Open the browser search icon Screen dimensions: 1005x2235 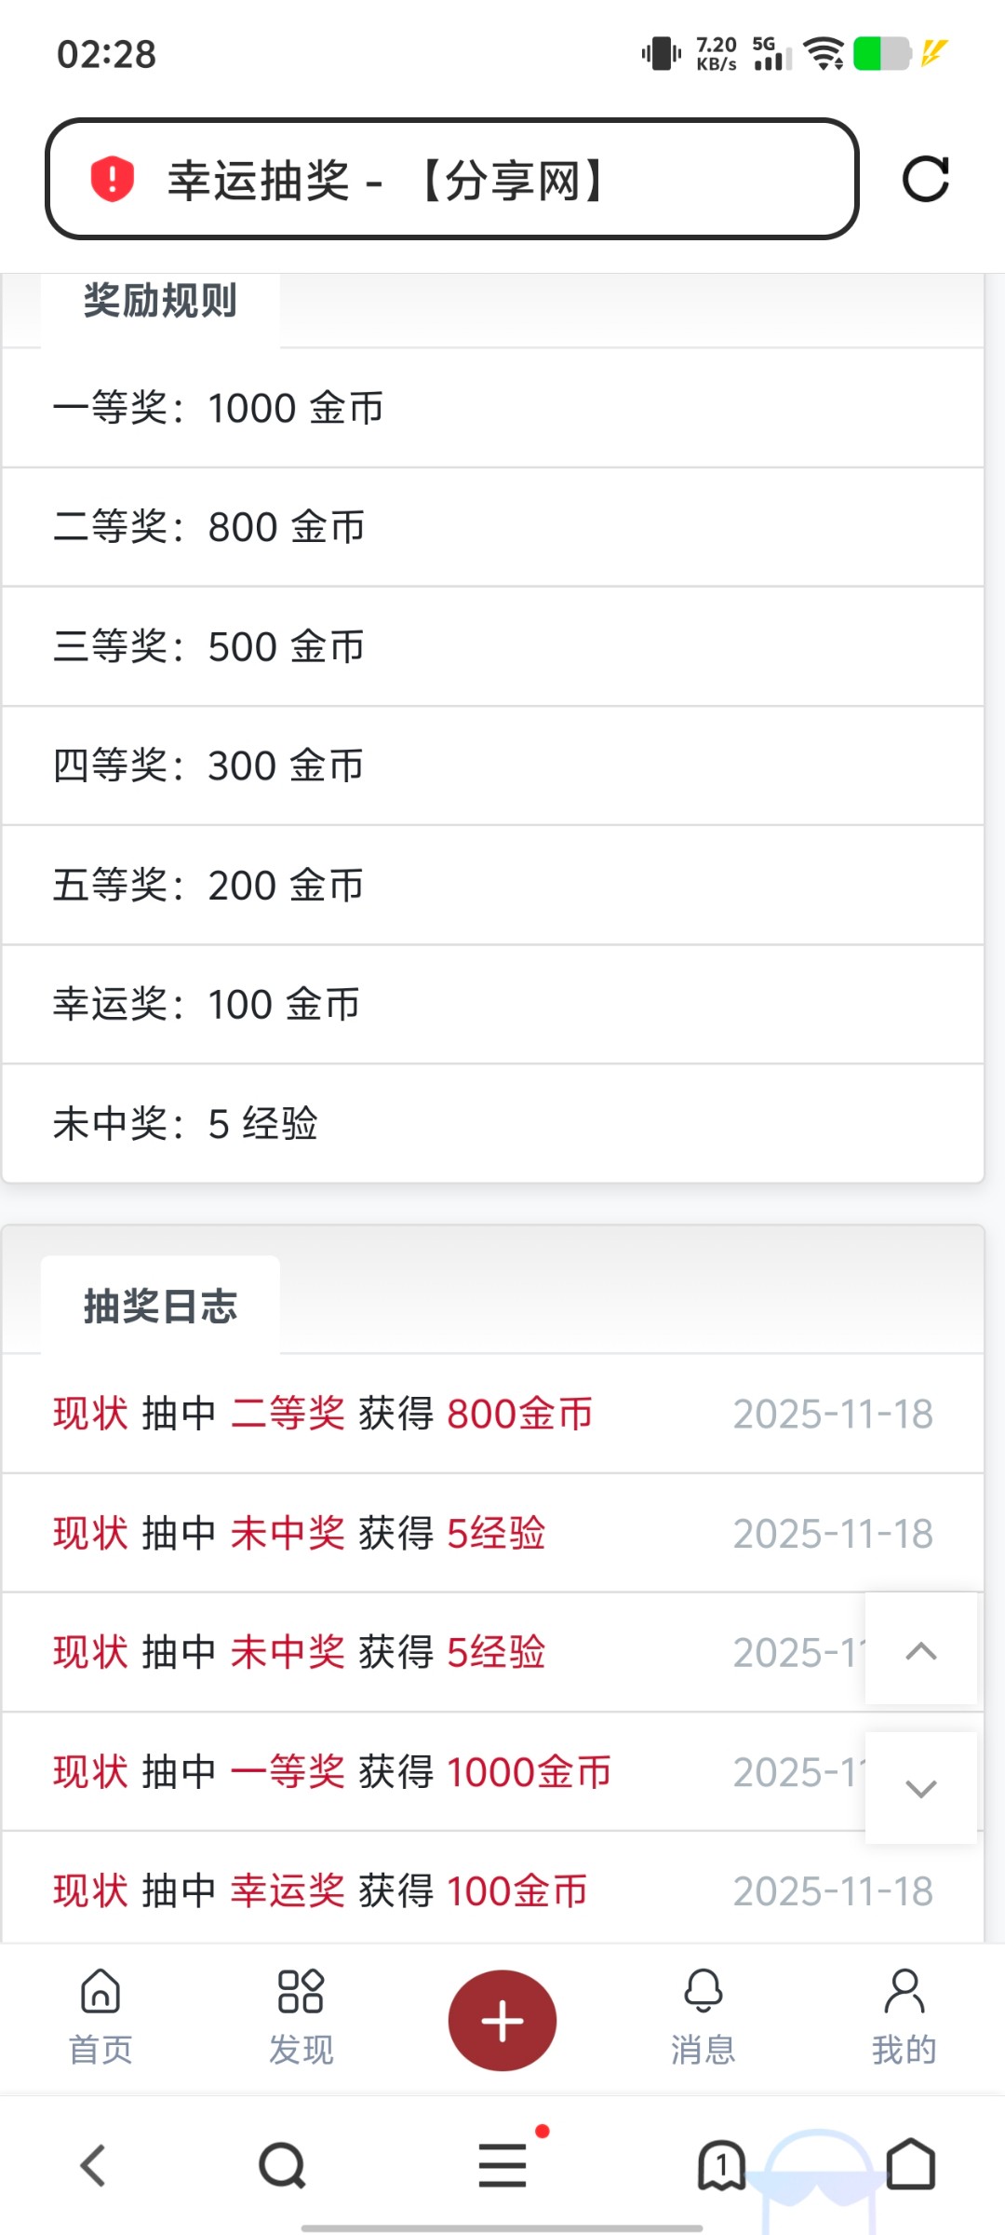[282, 2165]
